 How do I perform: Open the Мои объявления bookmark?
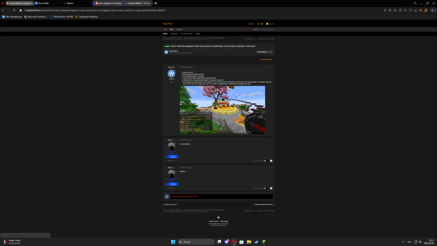[12, 17]
